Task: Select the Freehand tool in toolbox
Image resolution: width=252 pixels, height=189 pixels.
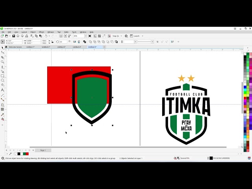Action: click(x=2, y=67)
